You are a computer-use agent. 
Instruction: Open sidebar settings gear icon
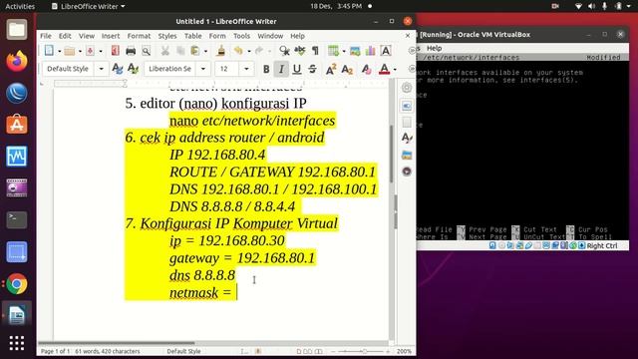(407, 87)
